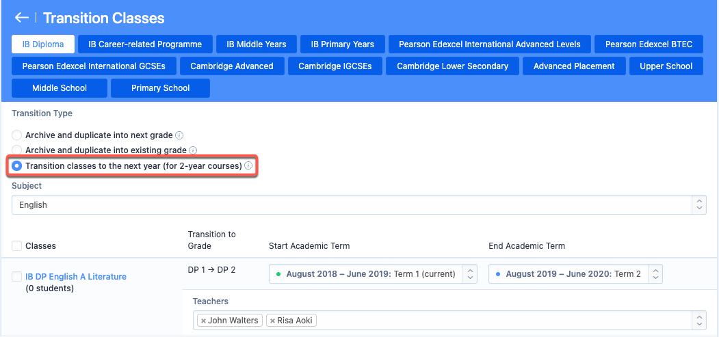Select Primary School tab

point(161,88)
